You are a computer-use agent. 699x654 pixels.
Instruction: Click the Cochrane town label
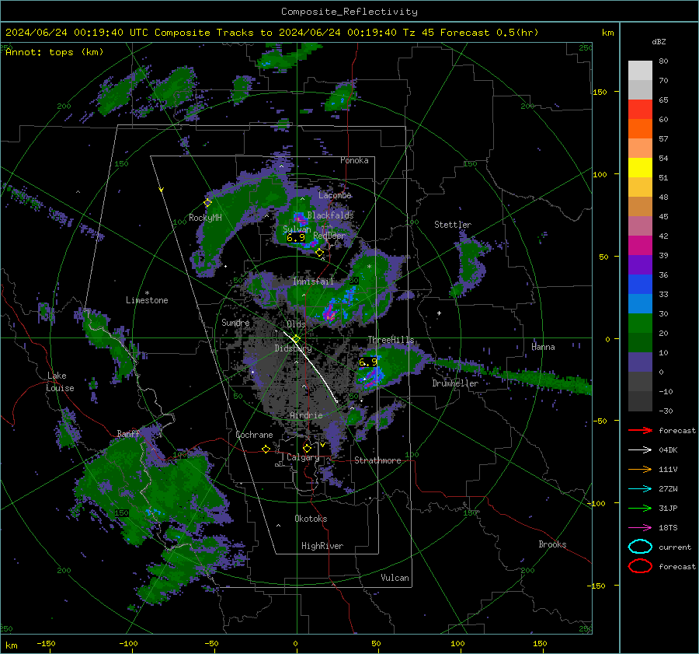click(254, 435)
